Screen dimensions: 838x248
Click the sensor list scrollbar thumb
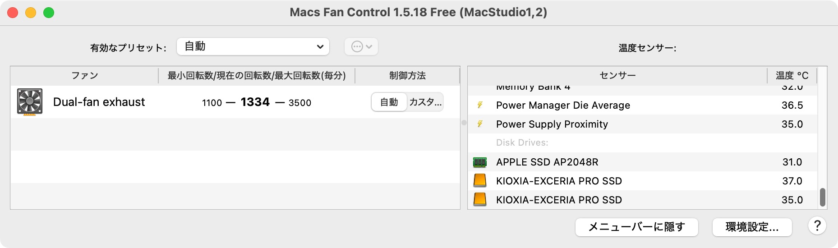(x=822, y=197)
